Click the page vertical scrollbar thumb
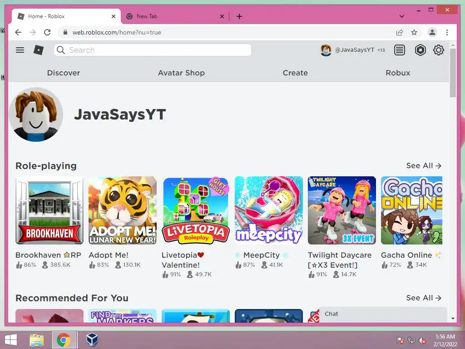This screenshot has height=349, width=465. (x=453, y=73)
